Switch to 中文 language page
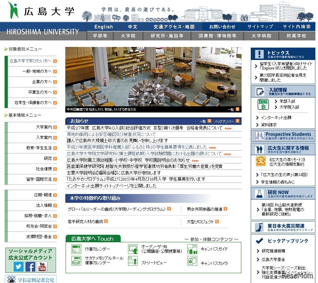The height and width of the screenshot is (283, 318). tap(133, 27)
